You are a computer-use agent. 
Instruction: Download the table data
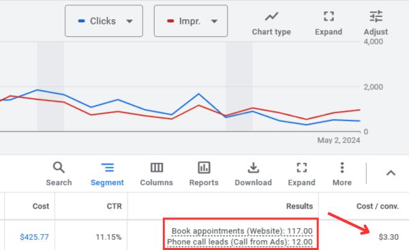pos(254,174)
